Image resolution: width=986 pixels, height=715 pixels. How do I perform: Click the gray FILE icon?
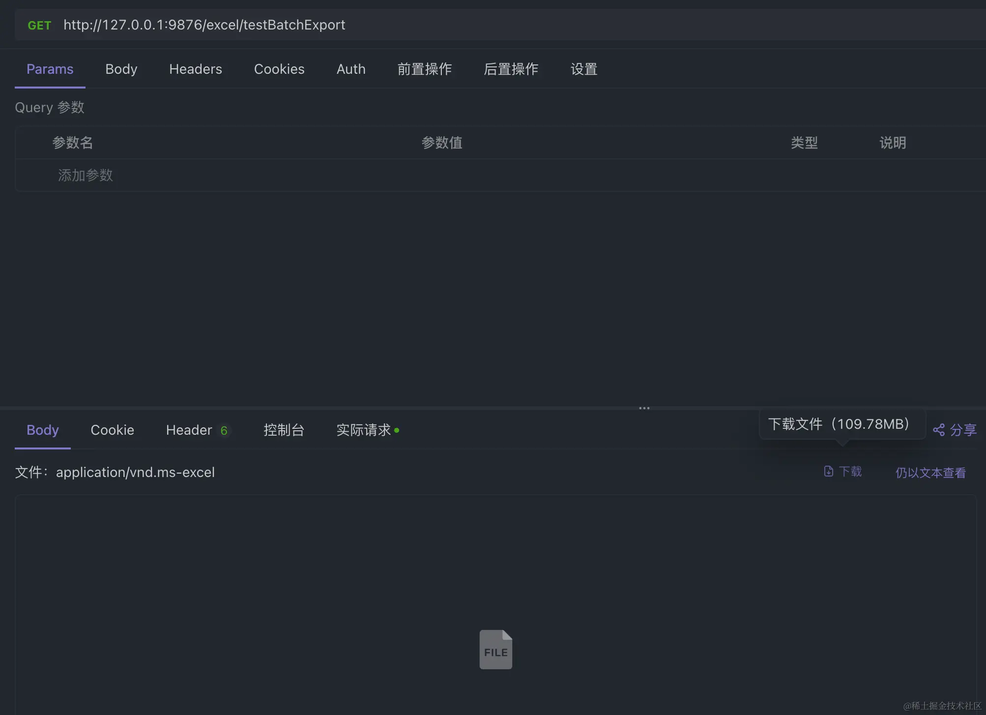495,650
